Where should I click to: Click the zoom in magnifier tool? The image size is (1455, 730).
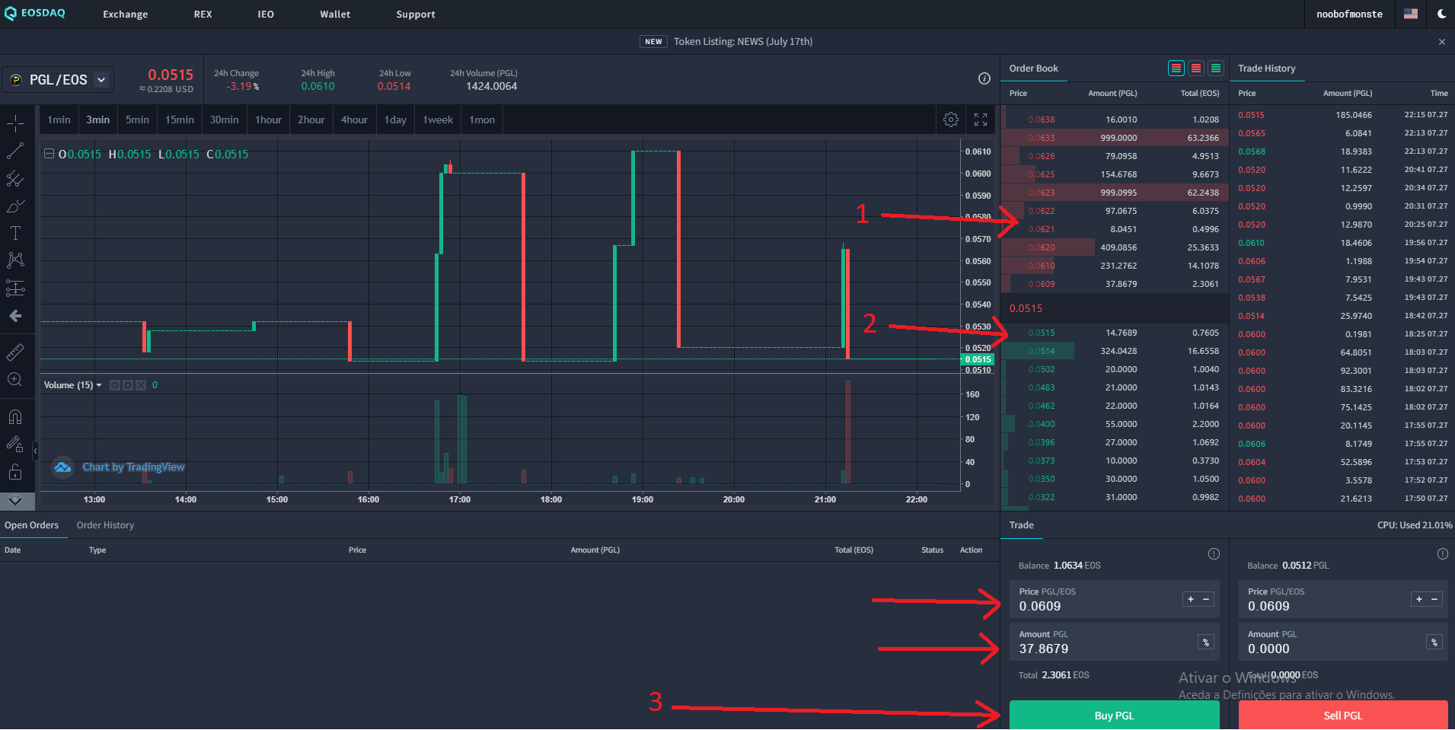15,379
